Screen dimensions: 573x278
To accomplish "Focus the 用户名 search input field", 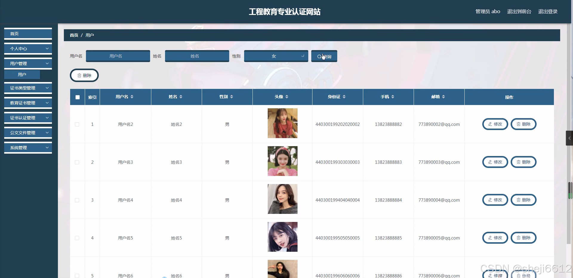I will tap(118, 56).
